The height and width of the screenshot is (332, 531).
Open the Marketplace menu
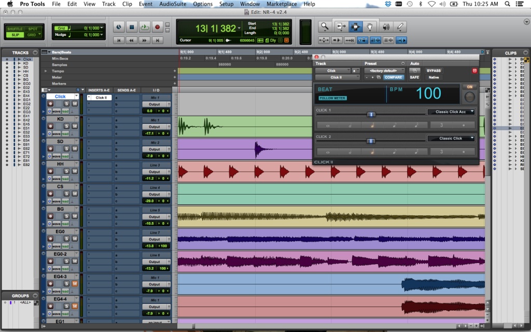click(282, 4)
